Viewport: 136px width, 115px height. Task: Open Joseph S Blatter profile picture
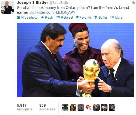click(8, 7)
